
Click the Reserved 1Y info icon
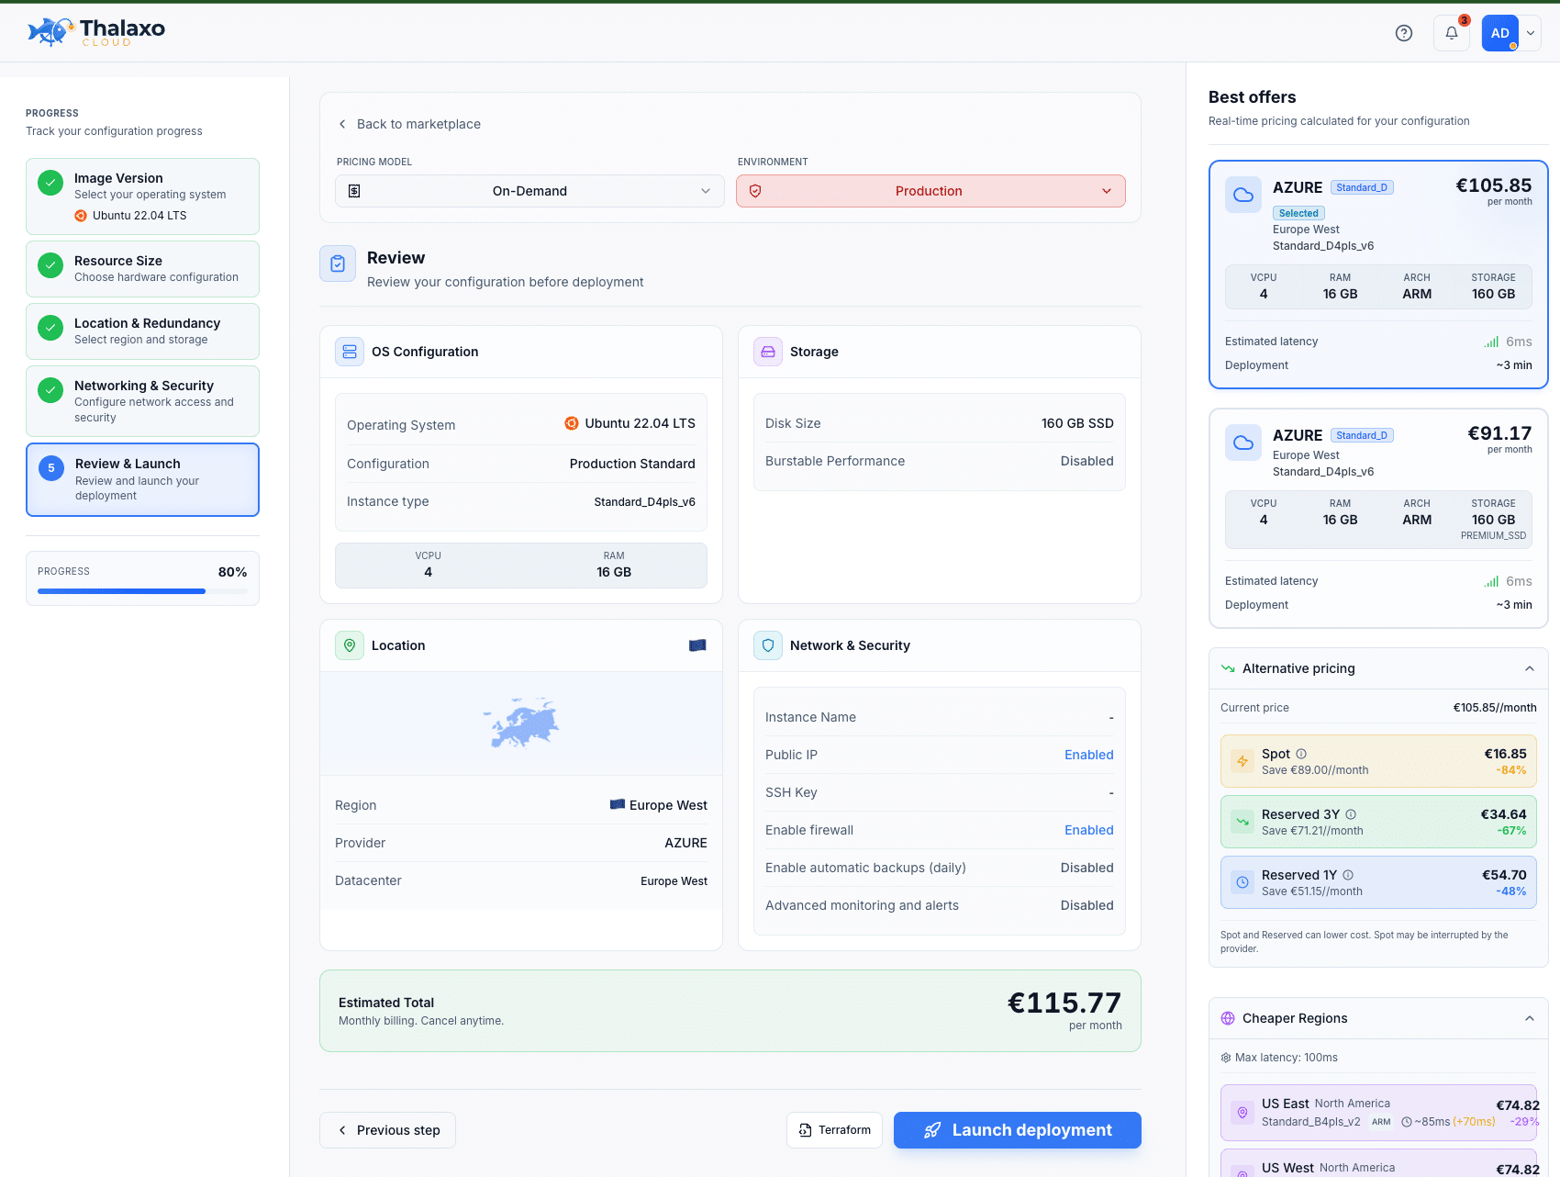(x=1348, y=875)
